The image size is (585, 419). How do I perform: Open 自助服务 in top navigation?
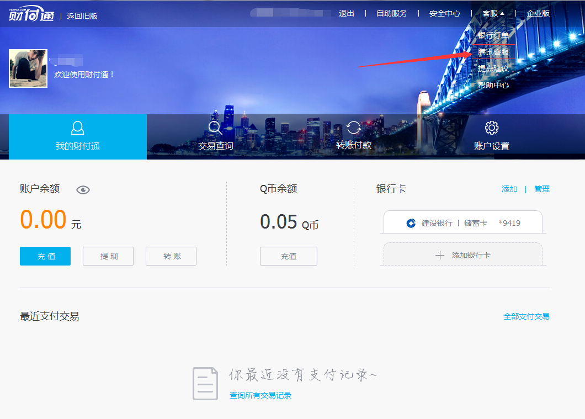[392, 13]
